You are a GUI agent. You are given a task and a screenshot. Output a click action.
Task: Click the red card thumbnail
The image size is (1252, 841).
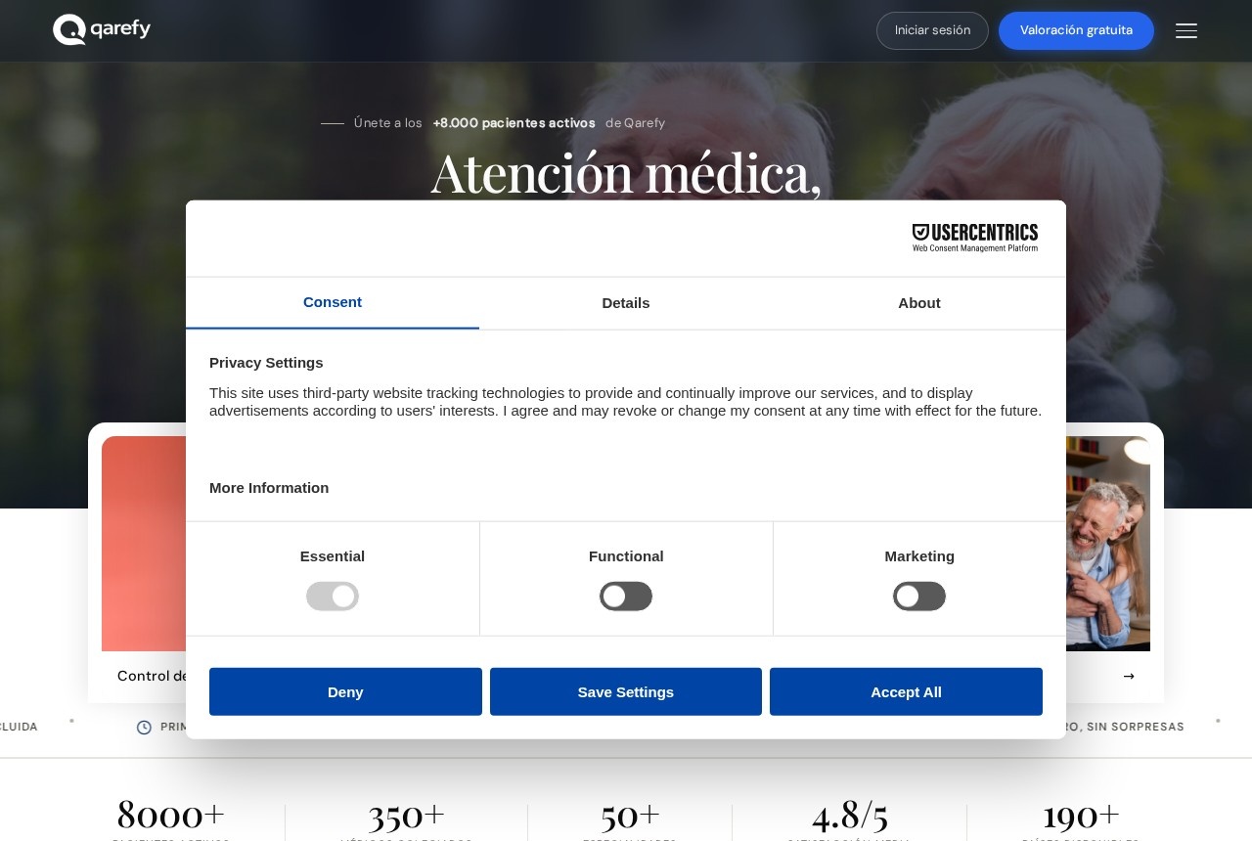pyautogui.click(x=144, y=544)
